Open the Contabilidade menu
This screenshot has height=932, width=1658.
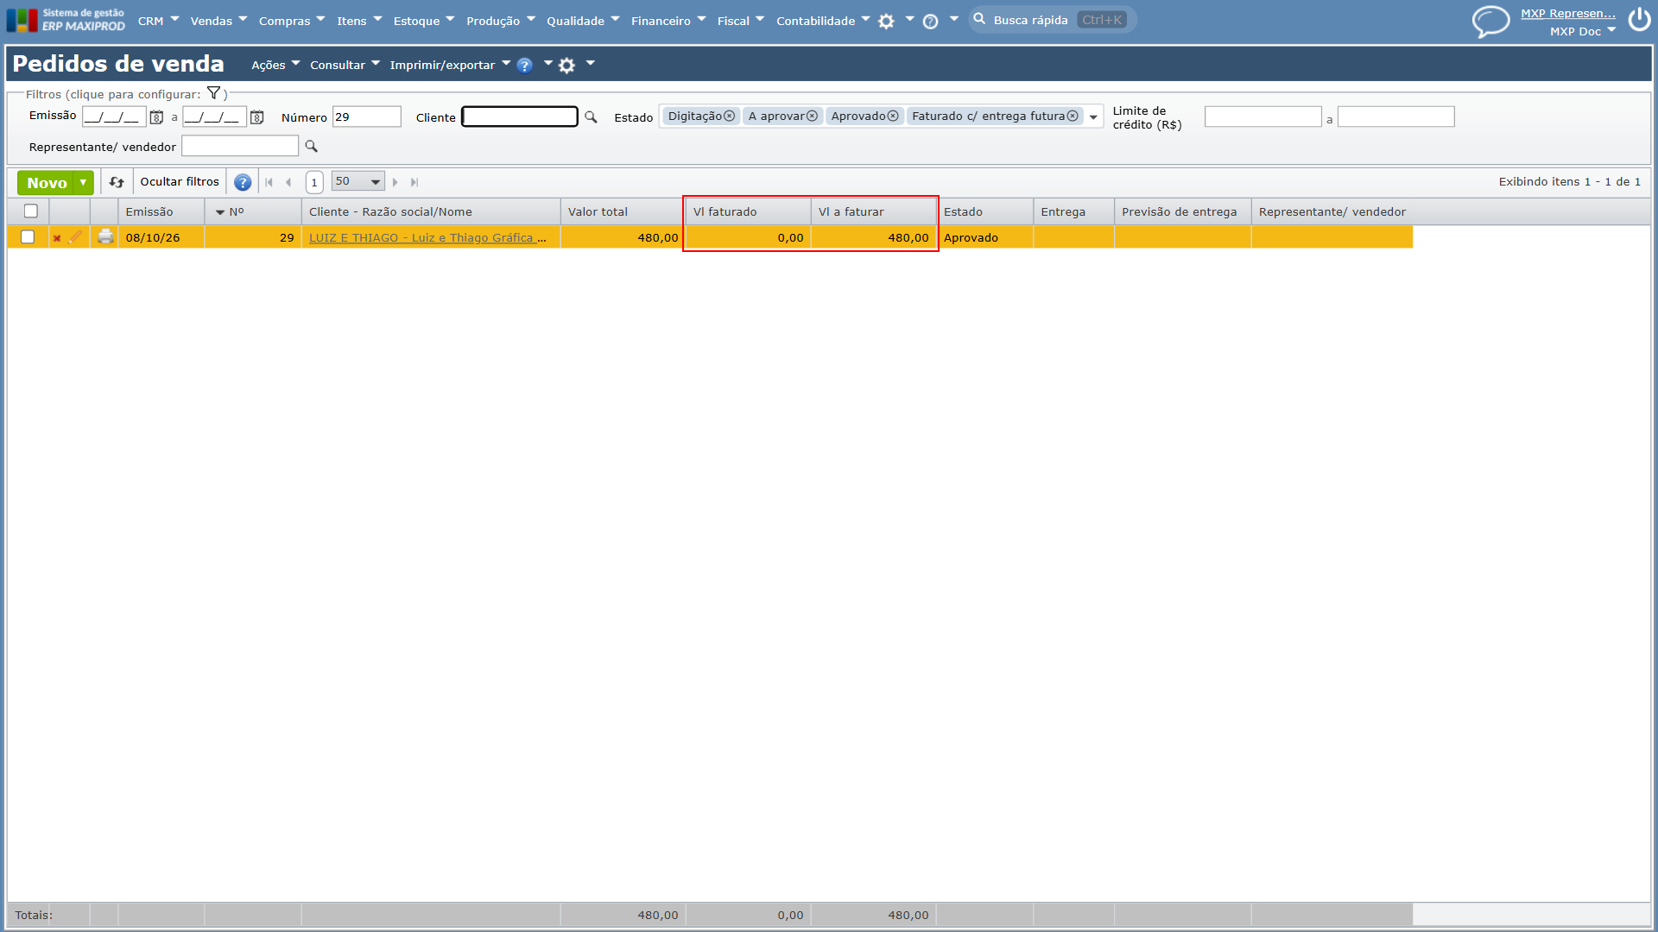pyautogui.click(x=823, y=21)
